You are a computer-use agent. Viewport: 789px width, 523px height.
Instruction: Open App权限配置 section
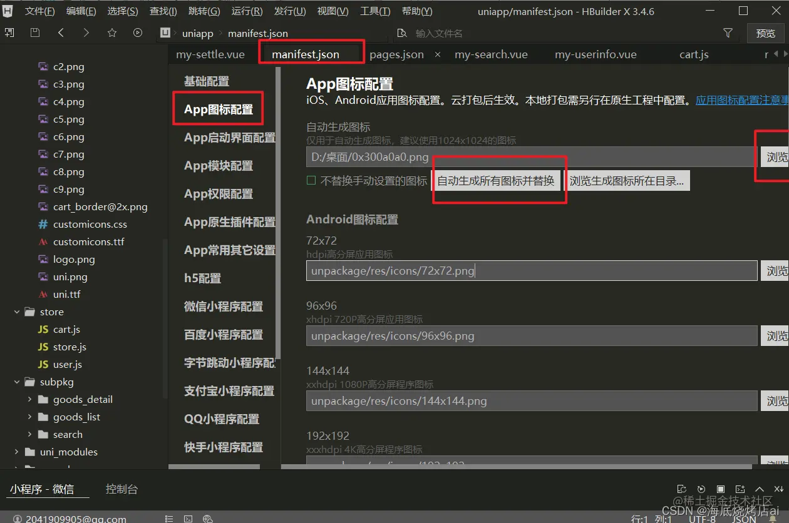pyautogui.click(x=218, y=194)
